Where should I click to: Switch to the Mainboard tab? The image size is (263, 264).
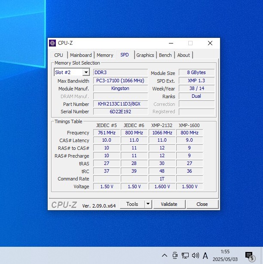click(81, 55)
